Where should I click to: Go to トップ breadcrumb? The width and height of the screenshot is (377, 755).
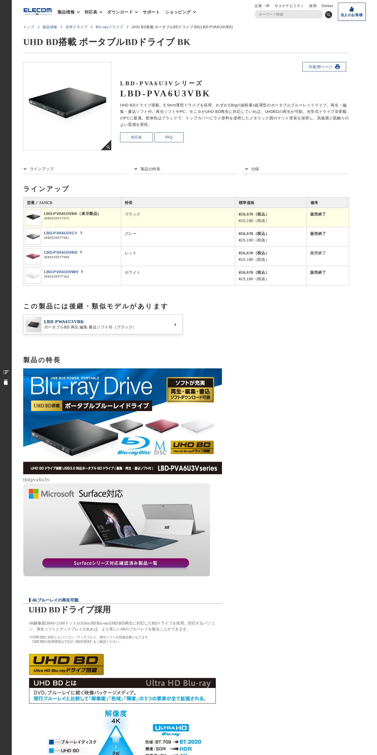pos(29,27)
